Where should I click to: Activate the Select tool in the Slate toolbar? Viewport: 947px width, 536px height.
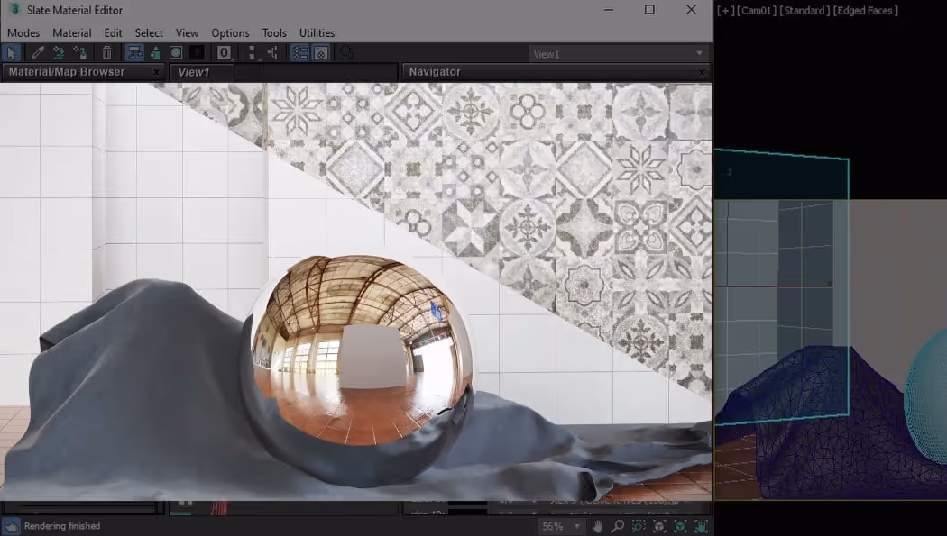tap(11, 52)
